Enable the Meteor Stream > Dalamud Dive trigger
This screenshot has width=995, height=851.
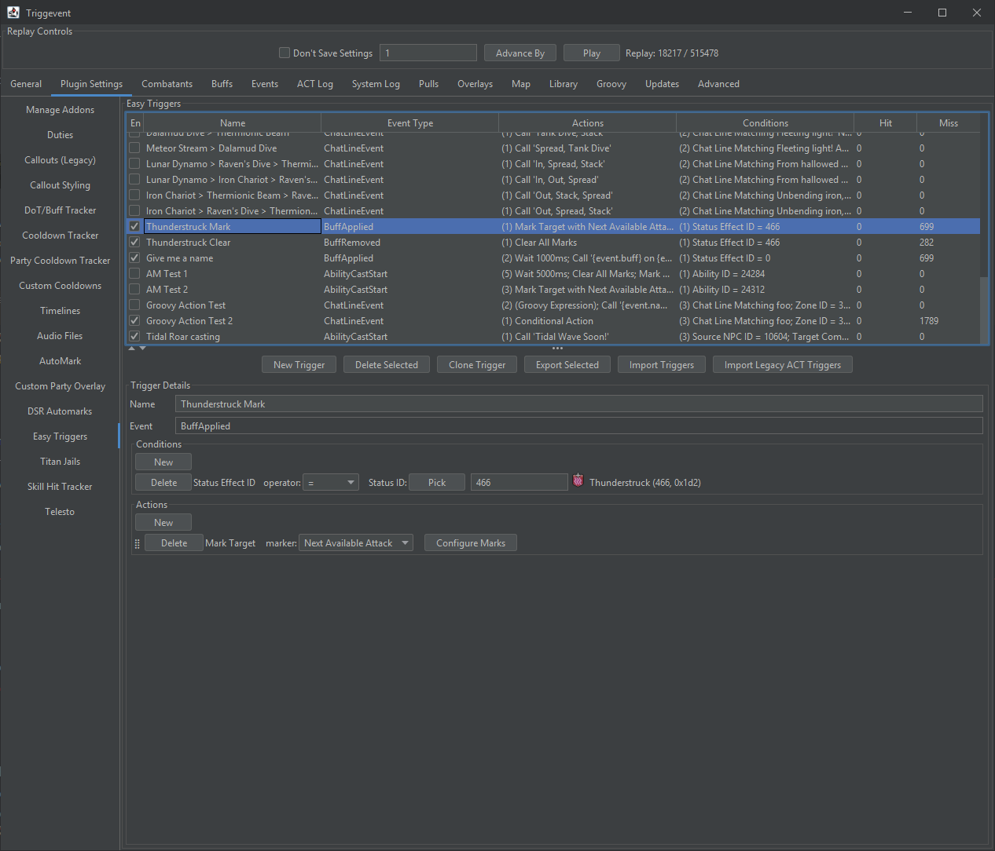135,148
